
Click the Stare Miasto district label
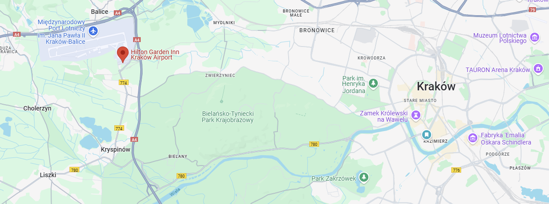click(420, 101)
